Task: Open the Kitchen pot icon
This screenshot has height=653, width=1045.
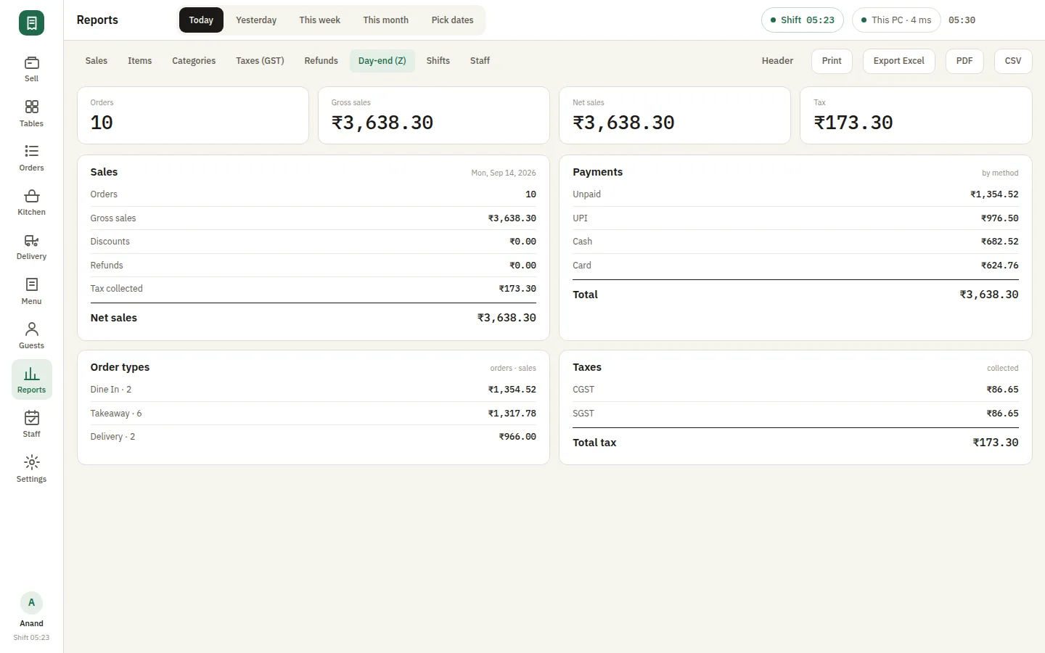Action: 31,196
